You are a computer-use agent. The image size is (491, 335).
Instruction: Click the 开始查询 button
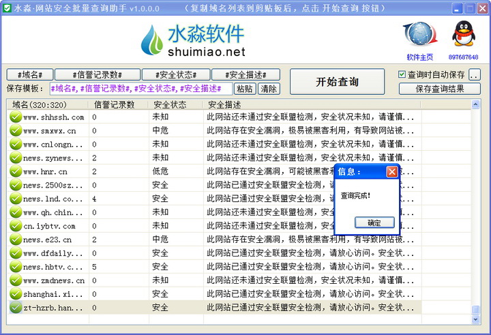pos(338,81)
